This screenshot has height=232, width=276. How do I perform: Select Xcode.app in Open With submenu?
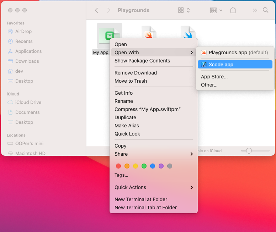point(235,65)
